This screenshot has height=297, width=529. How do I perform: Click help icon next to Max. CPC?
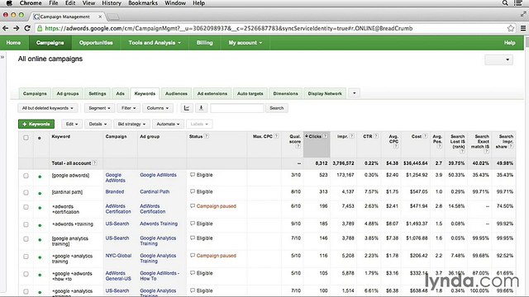tap(276, 136)
